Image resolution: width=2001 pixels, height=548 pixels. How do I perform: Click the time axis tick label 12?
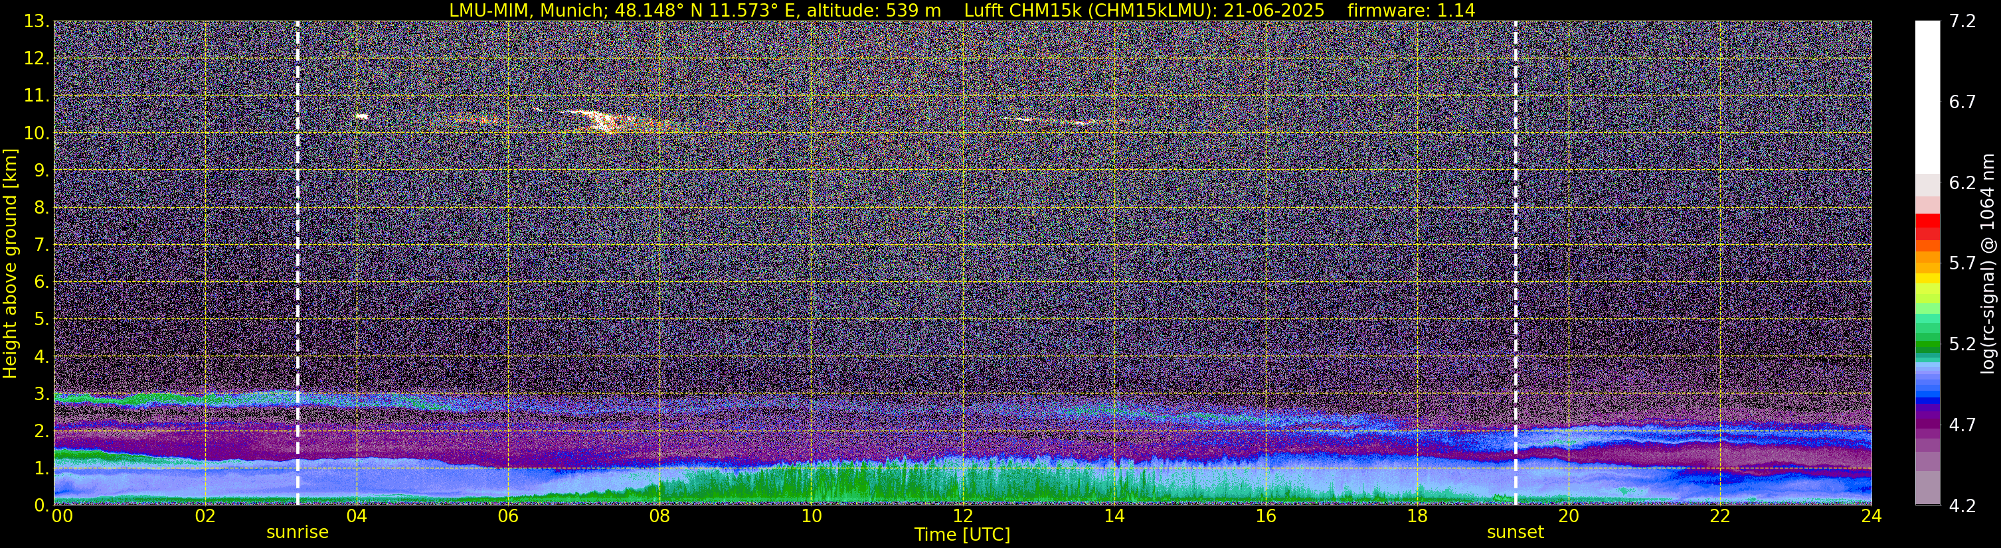click(962, 516)
